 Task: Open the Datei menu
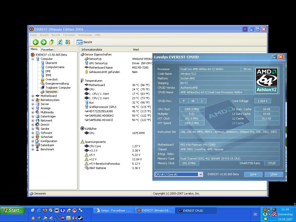33,35
